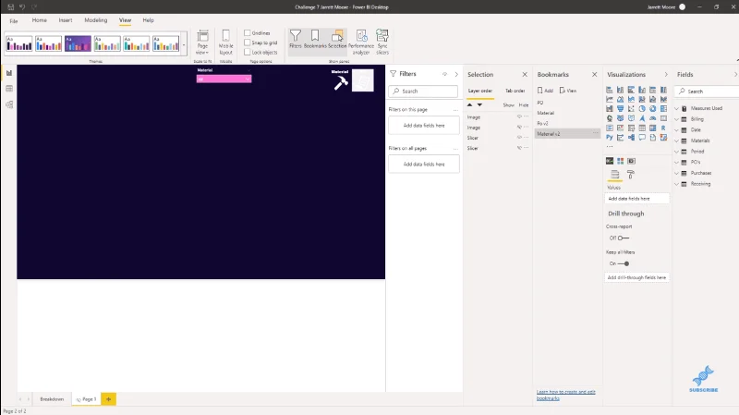Move layer down with down arrow
The image size is (739, 415).
(x=479, y=104)
